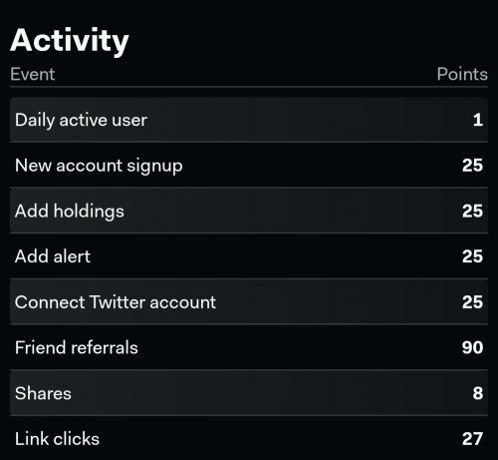Viewport: 498px width, 460px height.
Task: Select the Add holdings row
Action: (249, 211)
